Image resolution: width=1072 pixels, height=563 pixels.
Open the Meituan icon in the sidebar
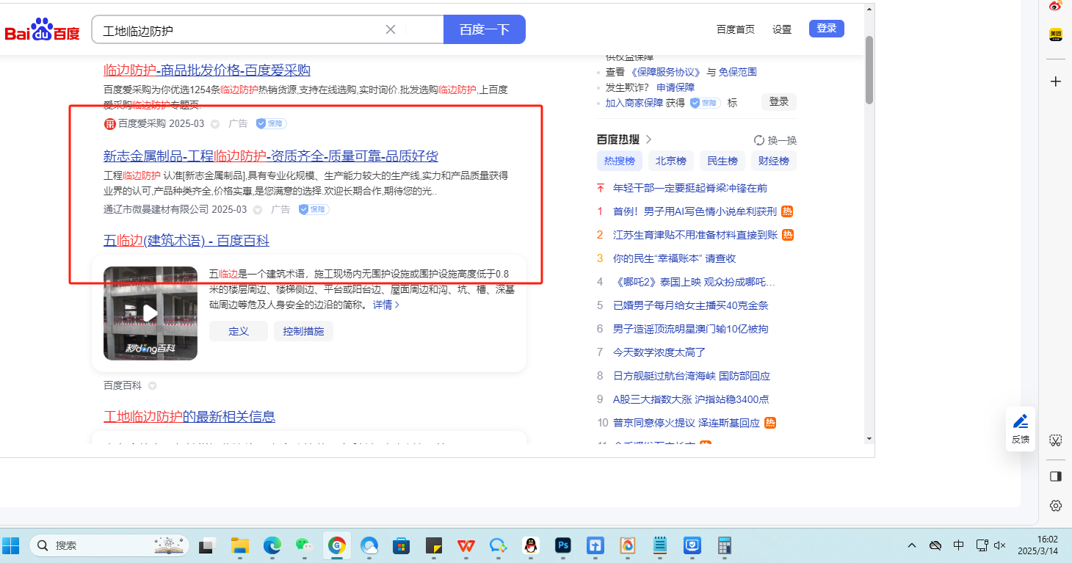pos(1056,34)
